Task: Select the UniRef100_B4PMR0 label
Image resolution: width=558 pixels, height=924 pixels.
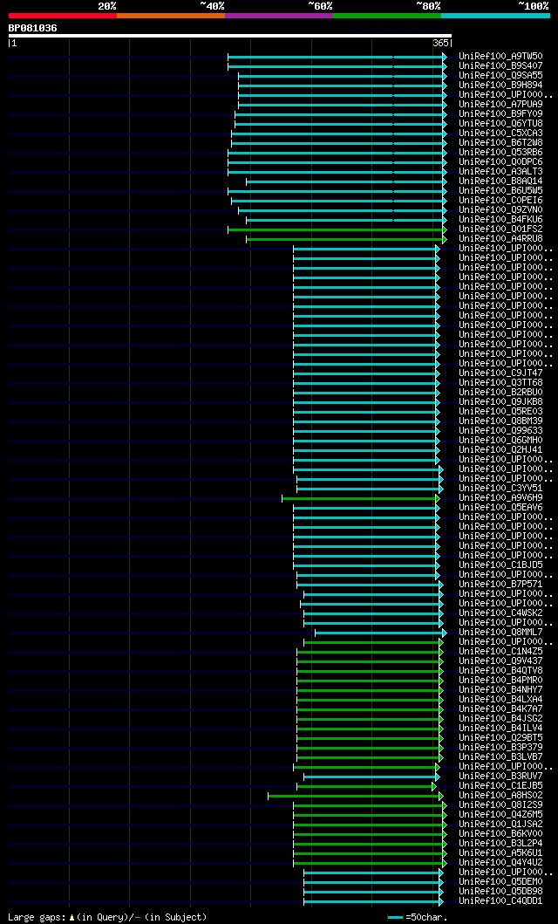Action: click(x=501, y=681)
